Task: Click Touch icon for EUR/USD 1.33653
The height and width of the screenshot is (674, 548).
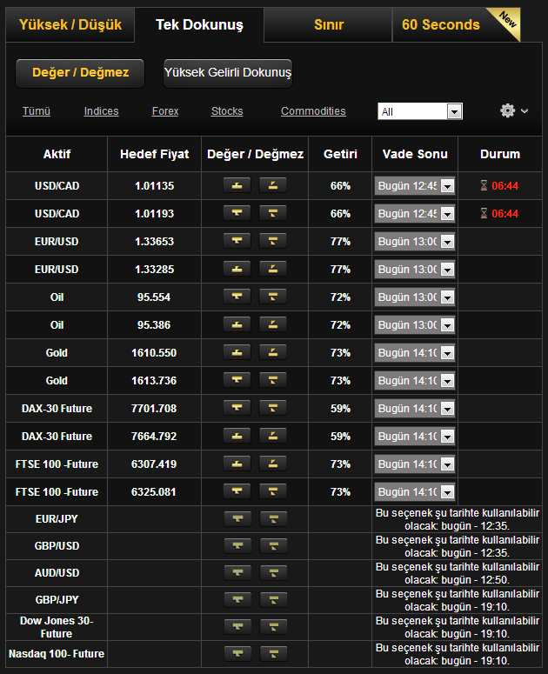Action: pyautogui.click(x=237, y=241)
